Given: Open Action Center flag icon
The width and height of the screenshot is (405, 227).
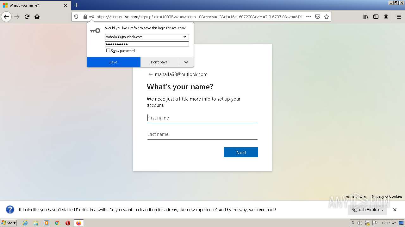Looking at the screenshot, I should (x=375, y=223).
